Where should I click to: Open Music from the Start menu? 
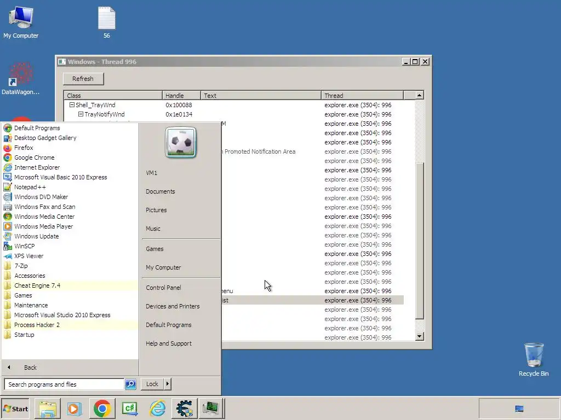[x=153, y=229]
